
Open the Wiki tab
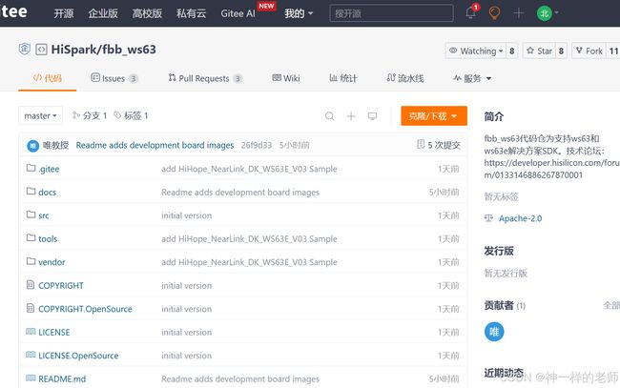coord(286,78)
